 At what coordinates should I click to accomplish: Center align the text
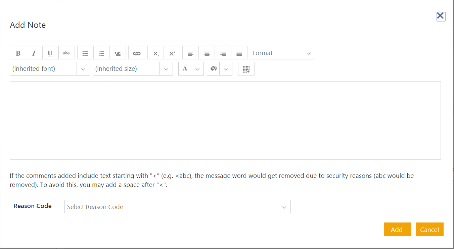tap(207, 53)
